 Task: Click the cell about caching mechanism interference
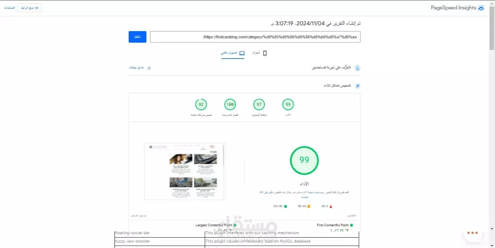[x=282, y=233]
